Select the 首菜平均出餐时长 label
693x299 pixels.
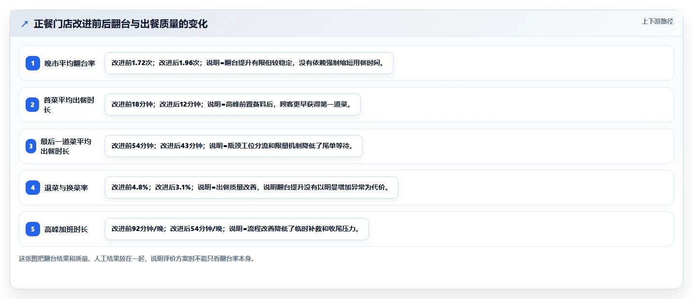coord(70,105)
